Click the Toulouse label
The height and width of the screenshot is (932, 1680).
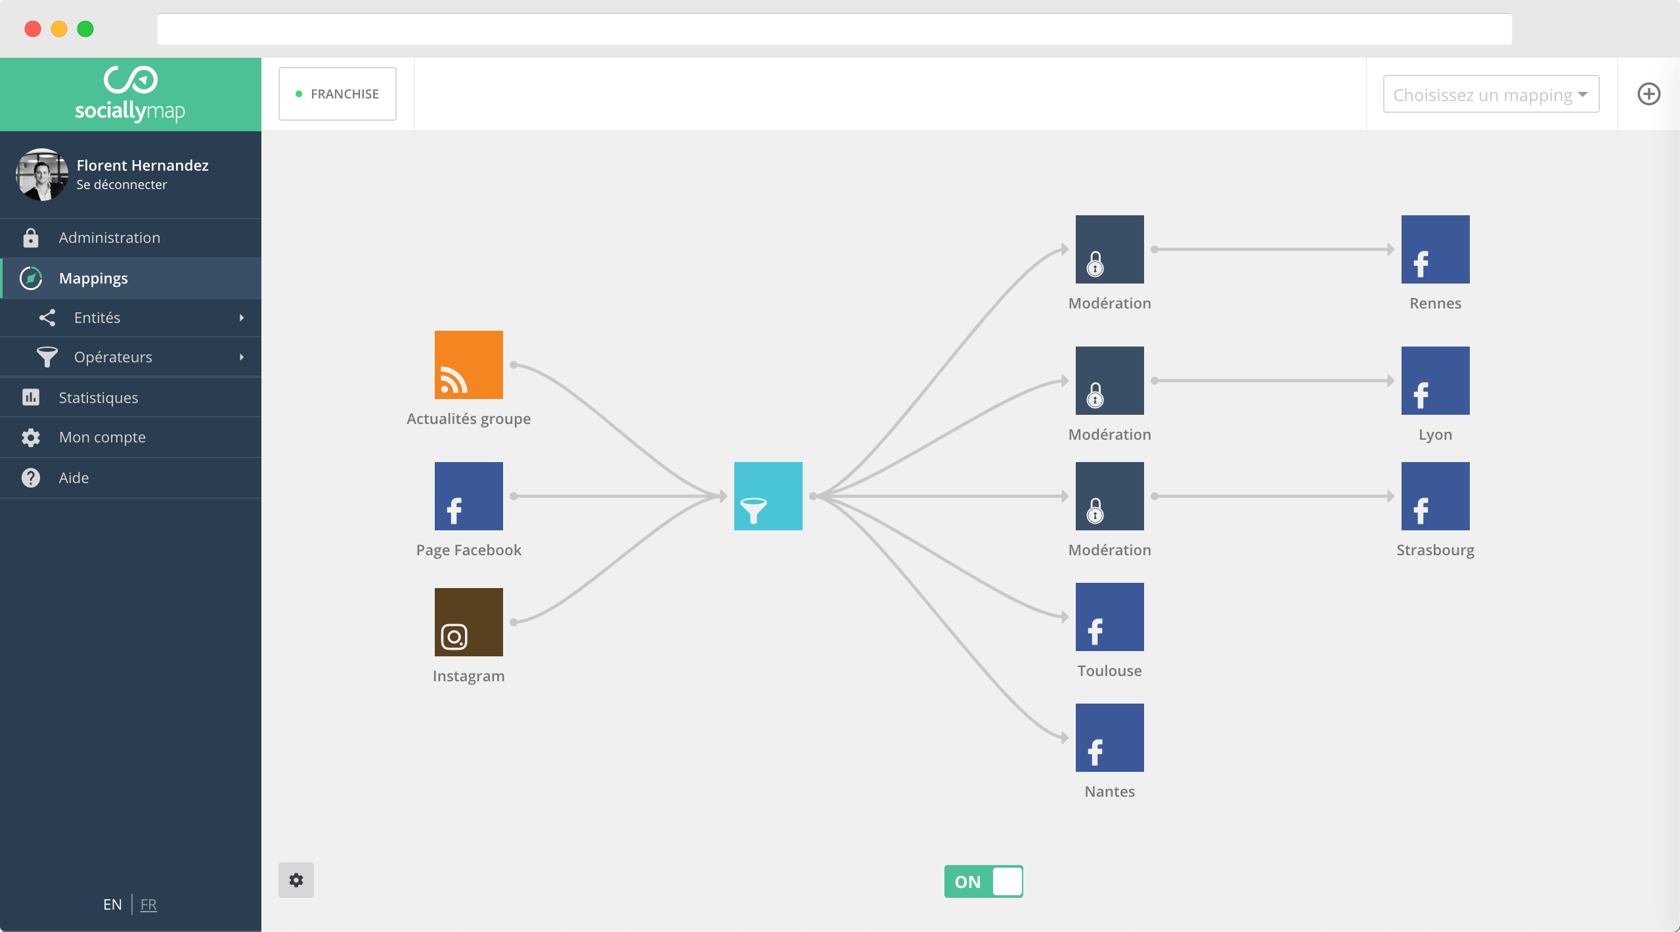point(1110,671)
